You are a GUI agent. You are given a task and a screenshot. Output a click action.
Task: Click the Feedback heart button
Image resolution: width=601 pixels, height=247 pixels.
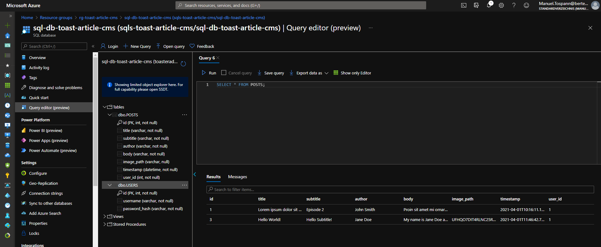click(202, 46)
